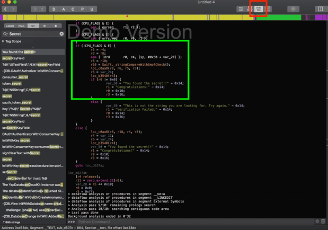
Task: Select the YapDatabaseCloudKit instance string
Action: click(33, 184)
